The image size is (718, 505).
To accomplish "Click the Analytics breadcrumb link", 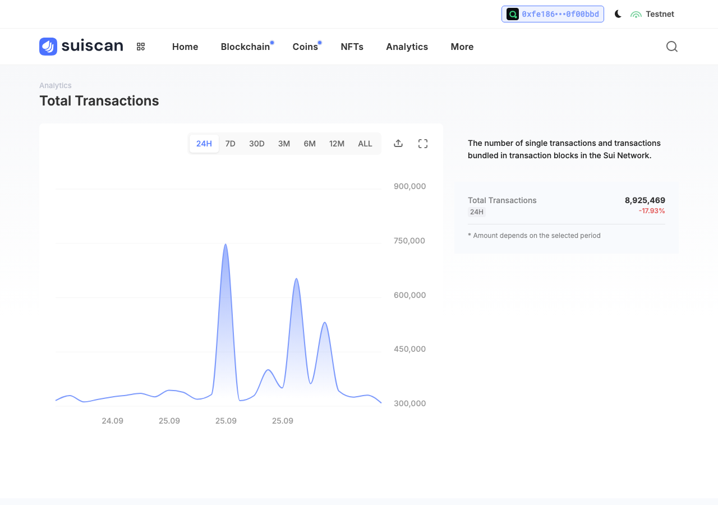I will click(x=56, y=85).
